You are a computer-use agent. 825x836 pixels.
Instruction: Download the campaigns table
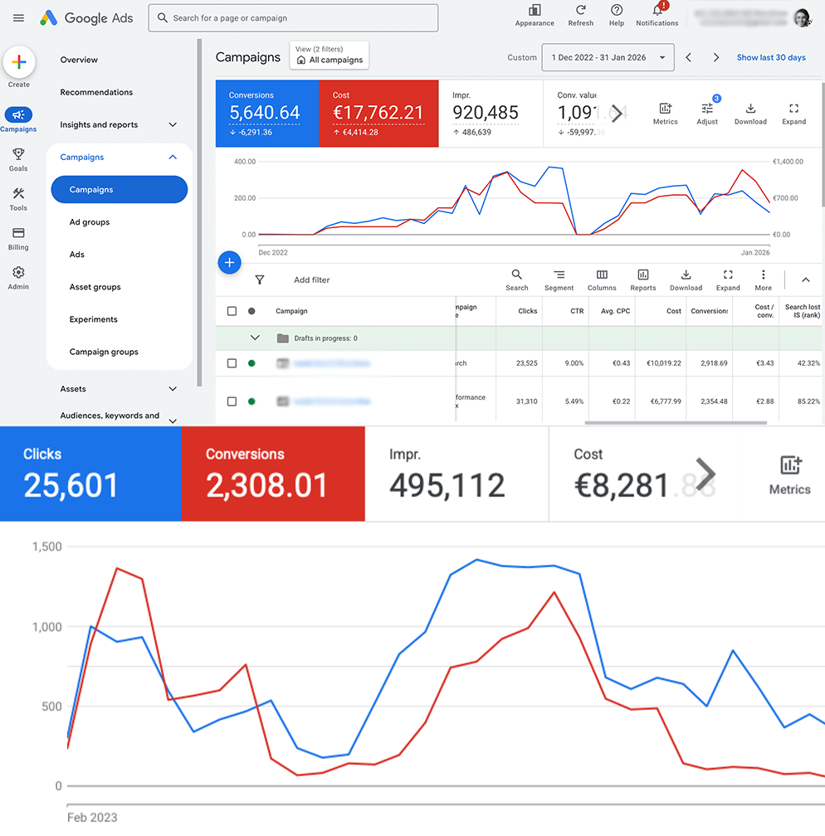click(686, 280)
